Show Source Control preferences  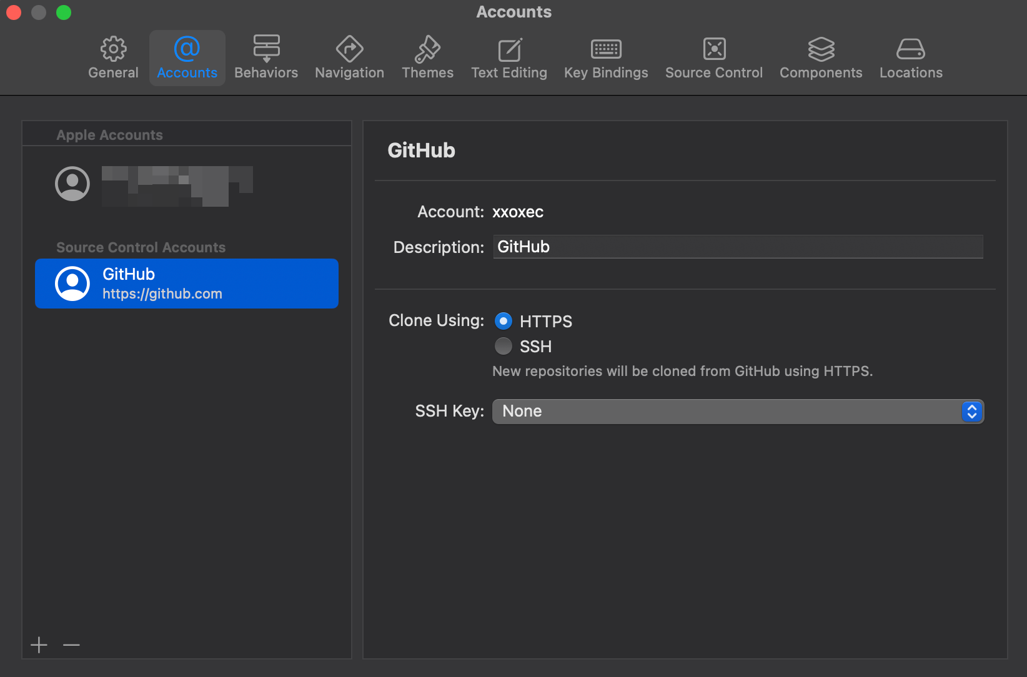(714, 58)
